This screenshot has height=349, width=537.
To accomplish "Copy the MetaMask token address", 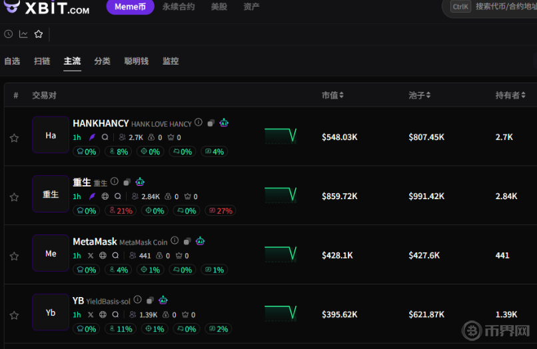I will 187,241.
